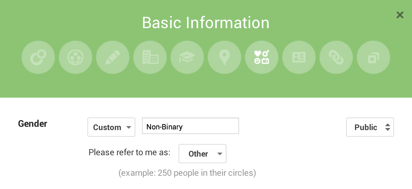Click the up-down arrows beside Public
412x189 pixels.
(x=387, y=127)
